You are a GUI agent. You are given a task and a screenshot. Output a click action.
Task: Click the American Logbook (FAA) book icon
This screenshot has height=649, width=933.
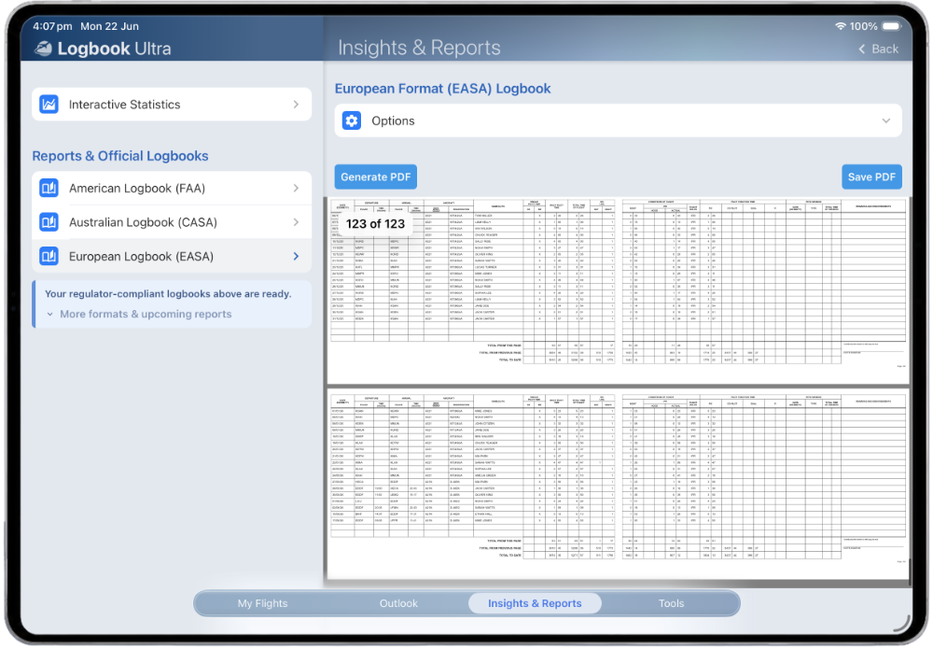[49, 188]
